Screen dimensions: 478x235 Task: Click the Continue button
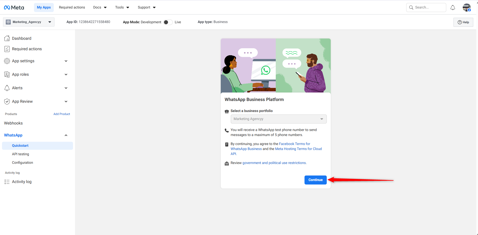pyautogui.click(x=315, y=180)
